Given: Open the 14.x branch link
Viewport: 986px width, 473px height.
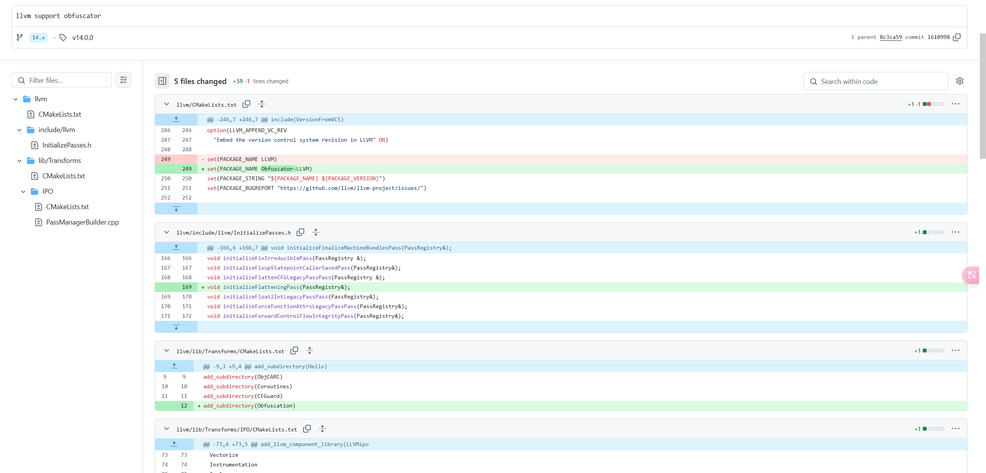Looking at the screenshot, I should (38, 37).
